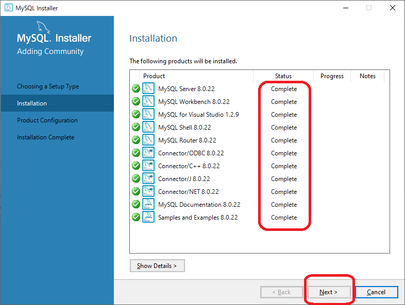The height and width of the screenshot is (305, 405).
Task: Select the Connector/ODBC 8.0.22 row text
Action: click(x=191, y=153)
